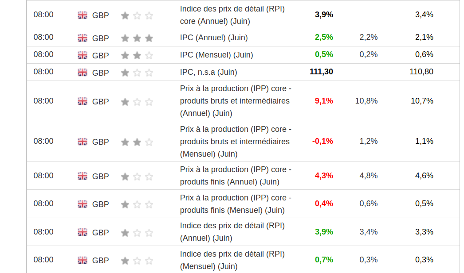Open Indice des prix de détail core (Annuel)
464x273 pixels.
coord(232,15)
